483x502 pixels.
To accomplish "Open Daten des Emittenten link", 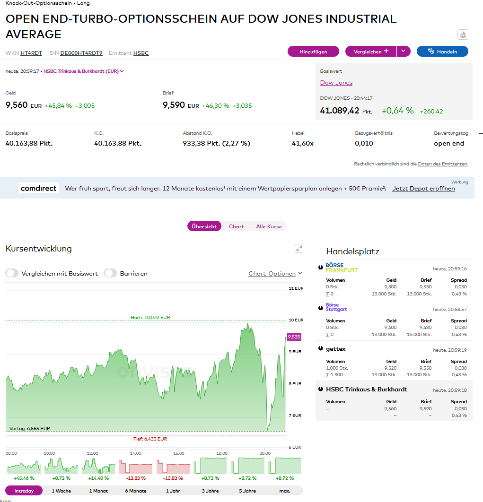I will [442, 164].
